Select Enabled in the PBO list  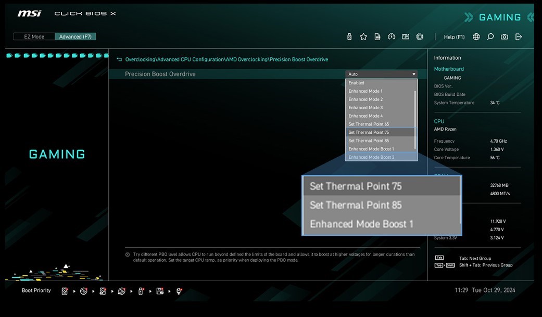(380, 83)
